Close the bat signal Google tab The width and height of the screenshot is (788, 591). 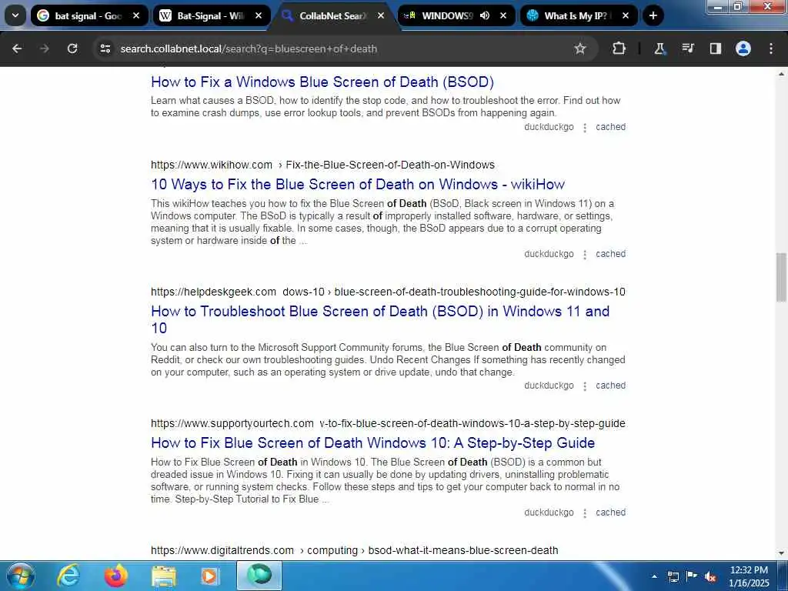[136, 15]
